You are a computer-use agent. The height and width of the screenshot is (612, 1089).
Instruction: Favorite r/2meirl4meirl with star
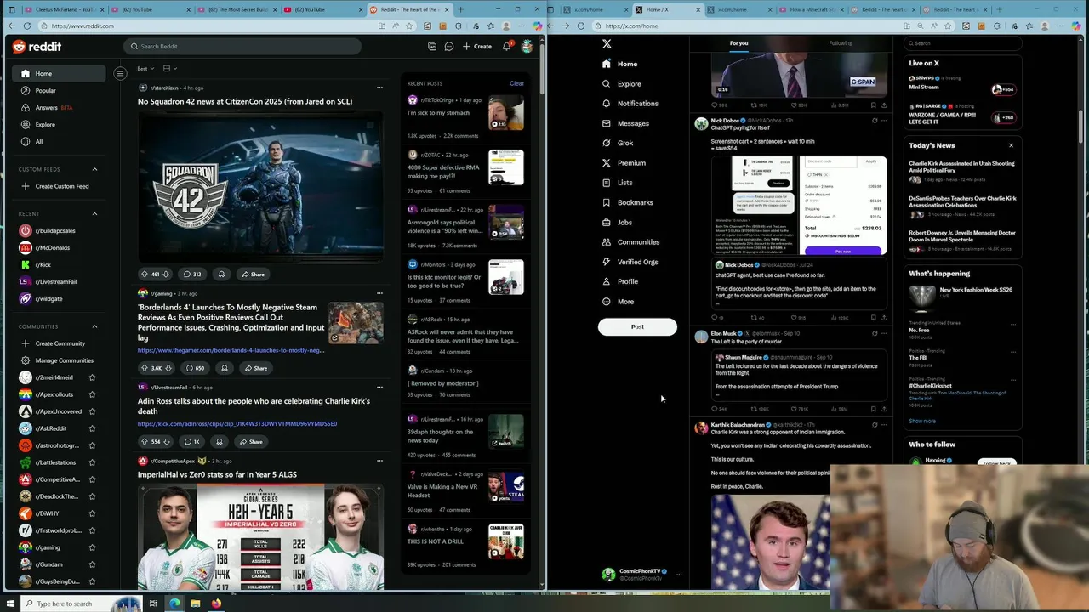92,377
